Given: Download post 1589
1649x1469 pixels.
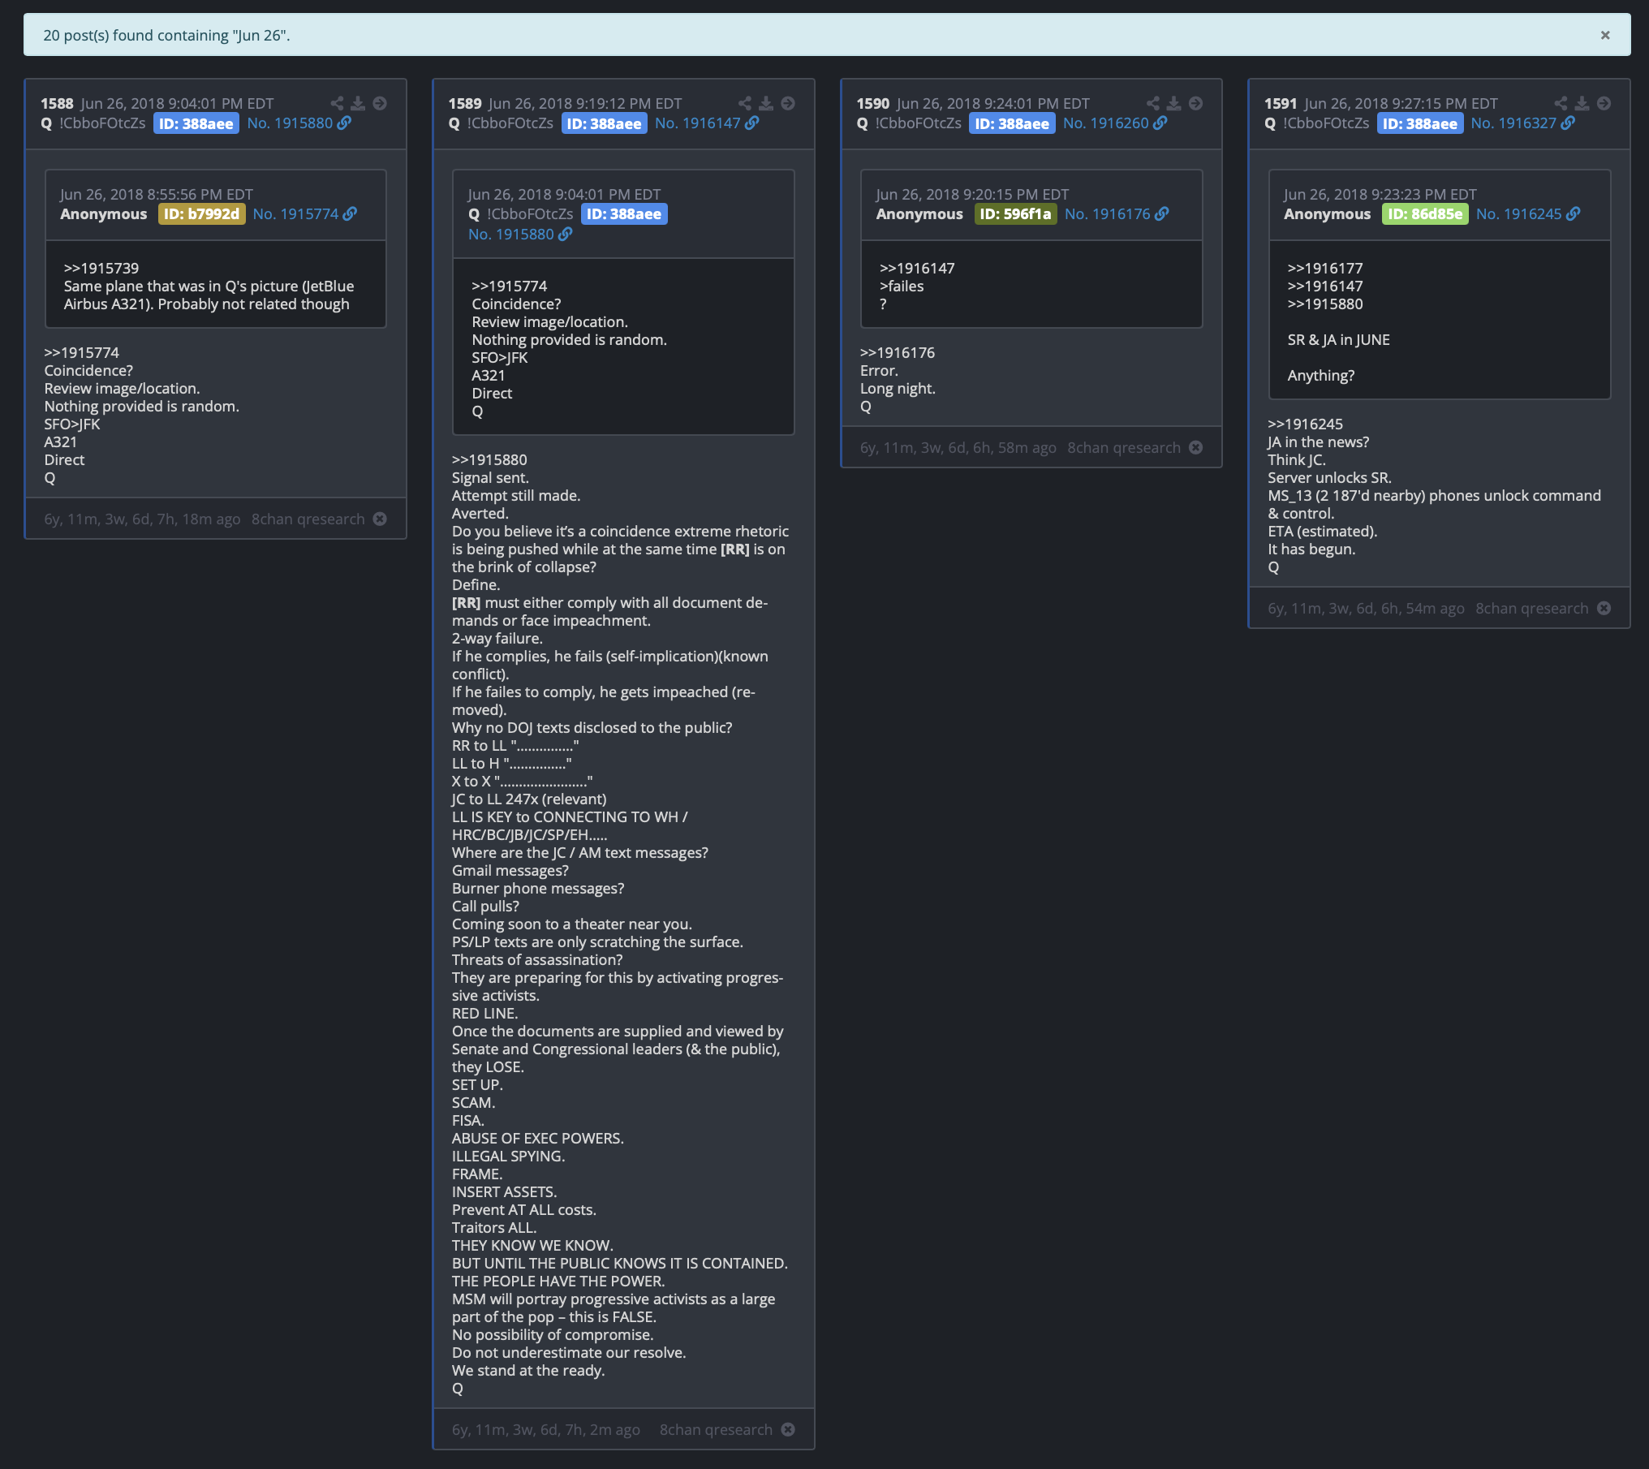Looking at the screenshot, I should tap(766, 103).
